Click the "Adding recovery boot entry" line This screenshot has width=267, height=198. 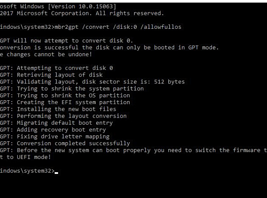[61, 129]
